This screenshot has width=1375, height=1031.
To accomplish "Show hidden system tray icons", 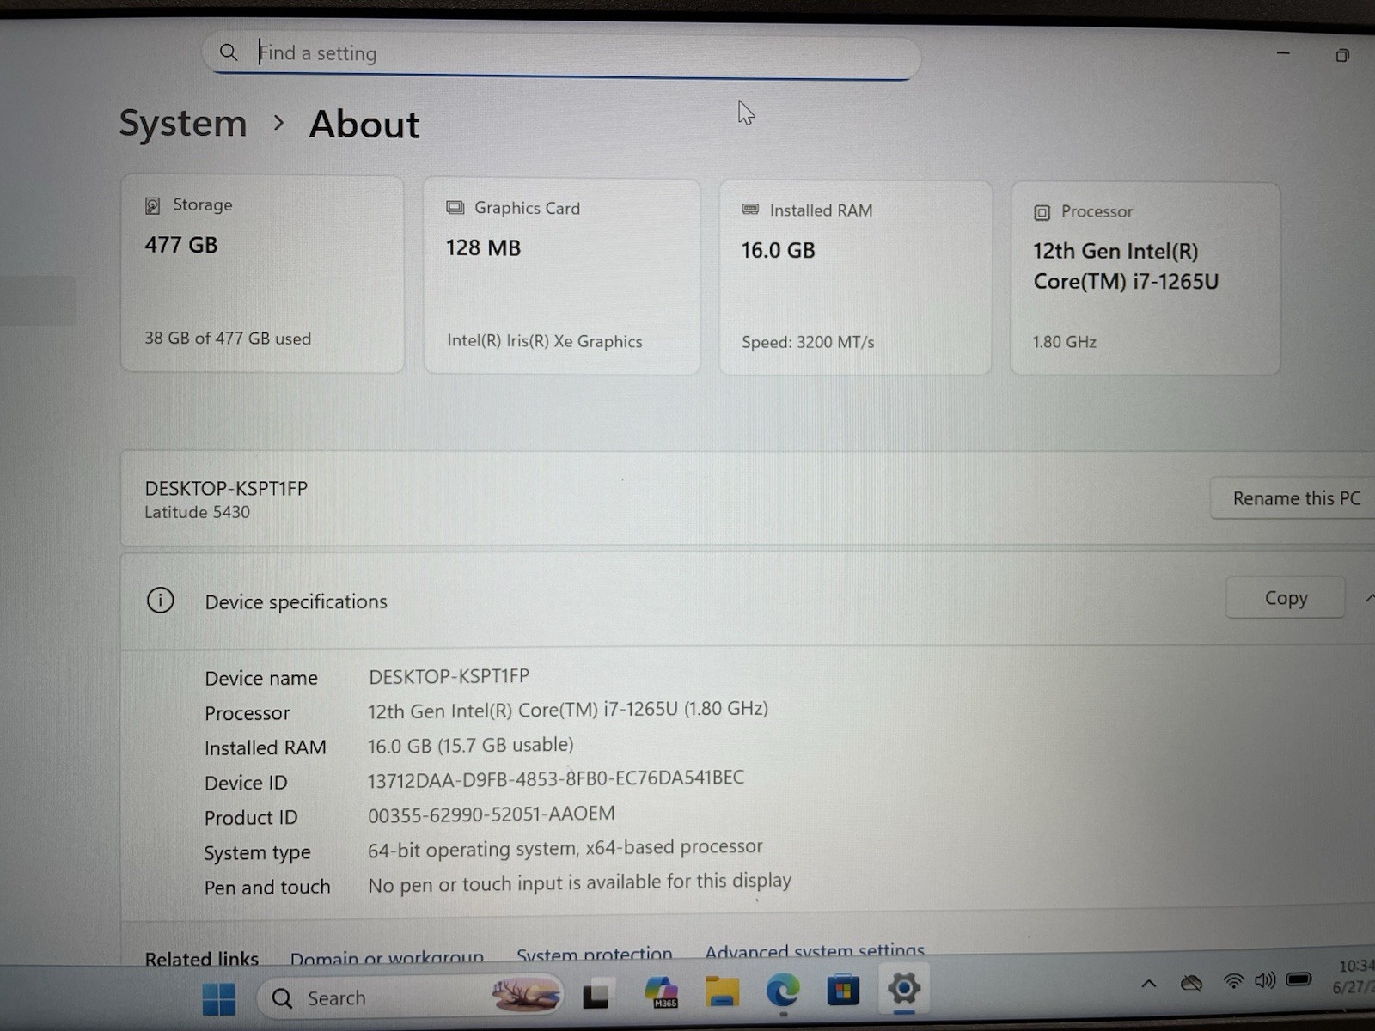I will [1148, 984].
